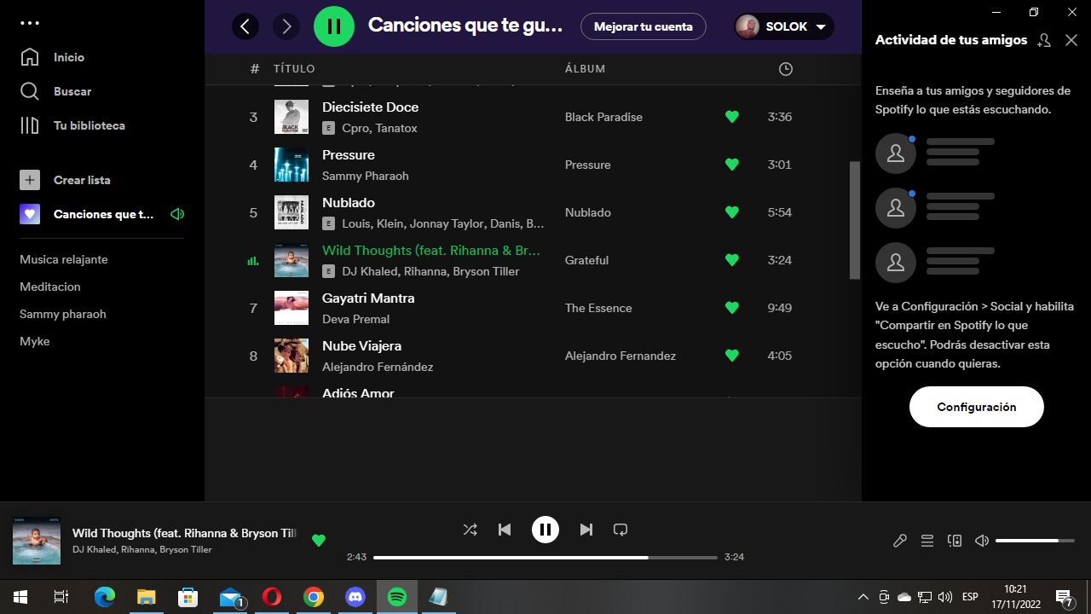Go back with the left arrow button
1091x614 pixels.
point(245,26)
